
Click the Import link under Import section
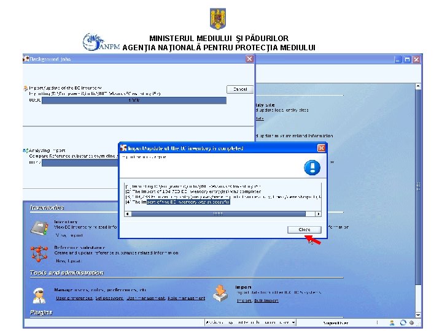click(x=244, y=300)
